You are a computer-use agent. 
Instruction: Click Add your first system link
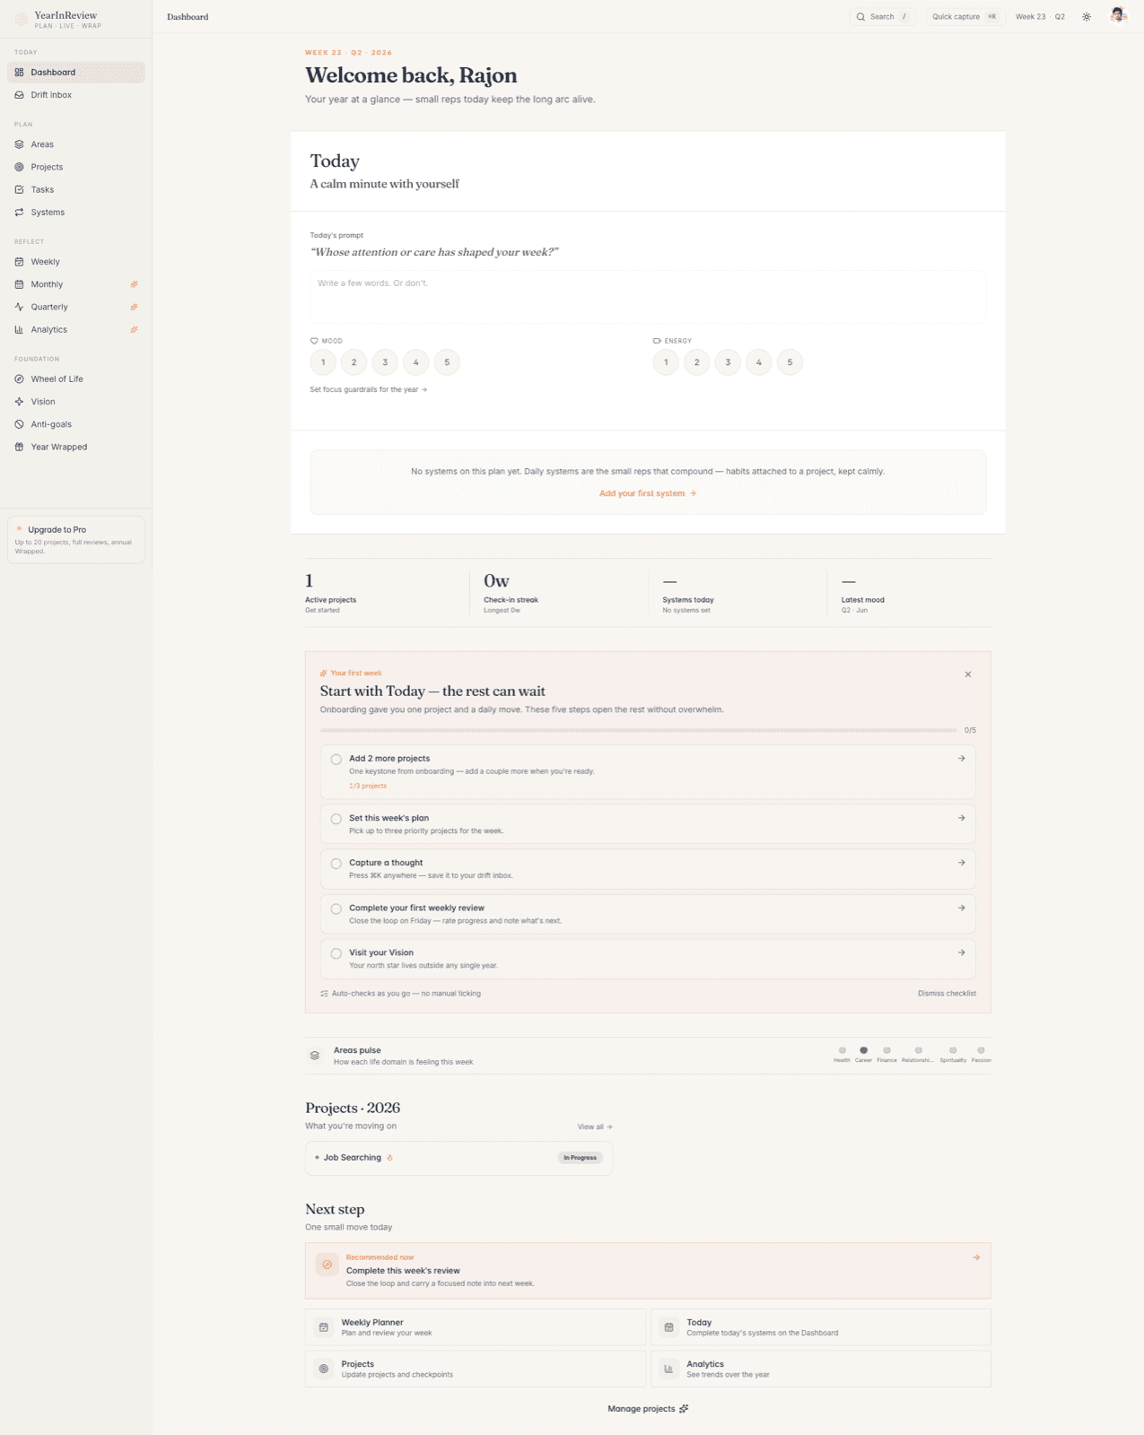click(x=648, y=493)
